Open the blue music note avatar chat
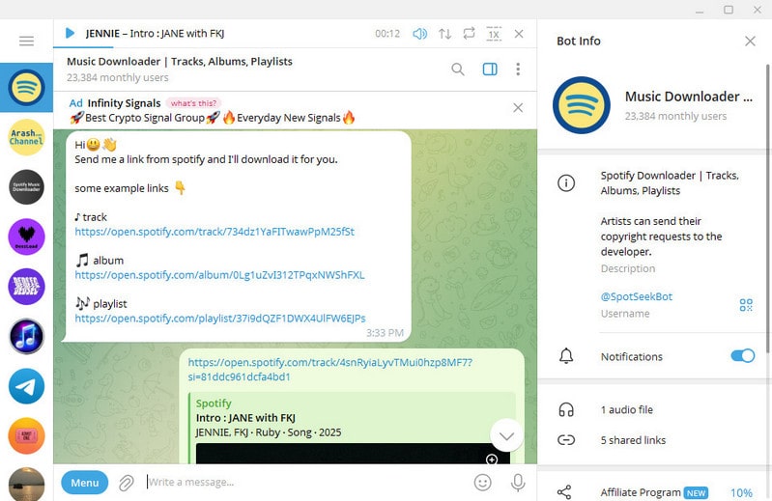 [27, 336]
